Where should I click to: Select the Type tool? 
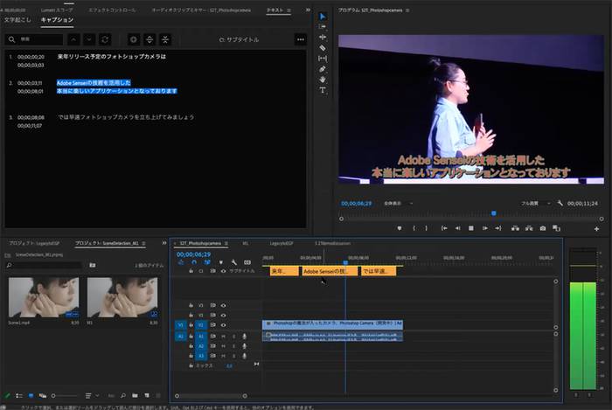click(x=323, y=90)
